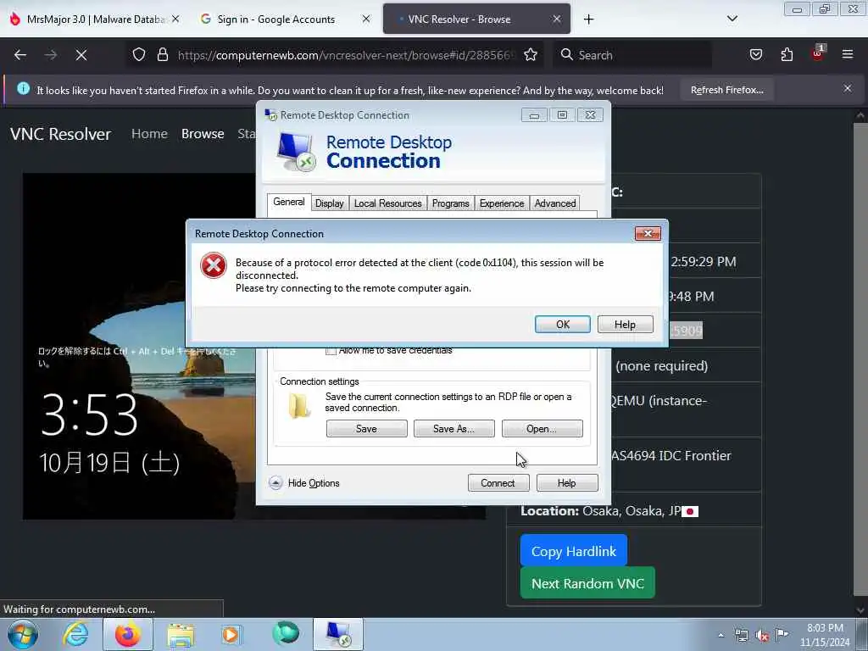Click OK in the protocol error dialog
The height and width of the screenshot is (651, 868).
pyautogui.click(x=563, y=325)
